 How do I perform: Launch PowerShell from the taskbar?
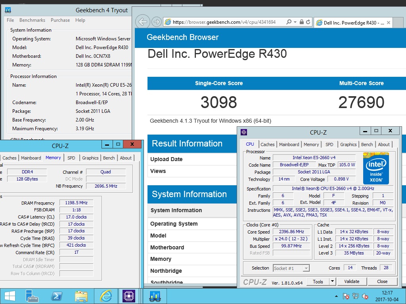pos(56,296)
